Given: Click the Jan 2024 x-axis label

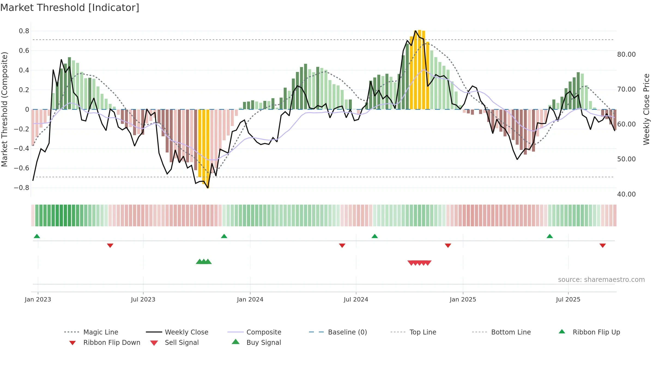Looking at the screenshot, I should coord(250,300).
